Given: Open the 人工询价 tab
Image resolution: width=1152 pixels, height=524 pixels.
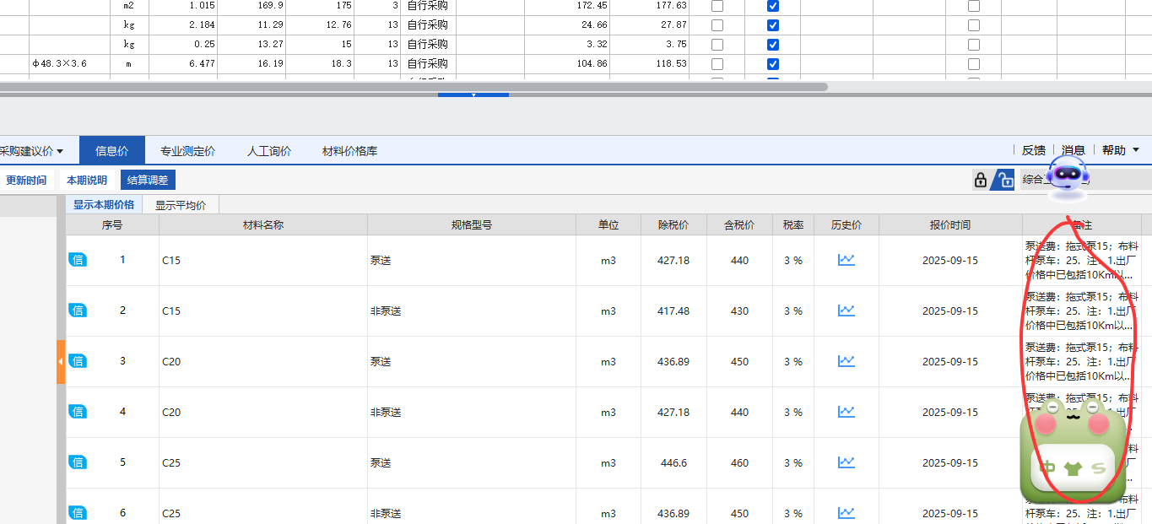Looking at the screenshot, I should 269,151.
